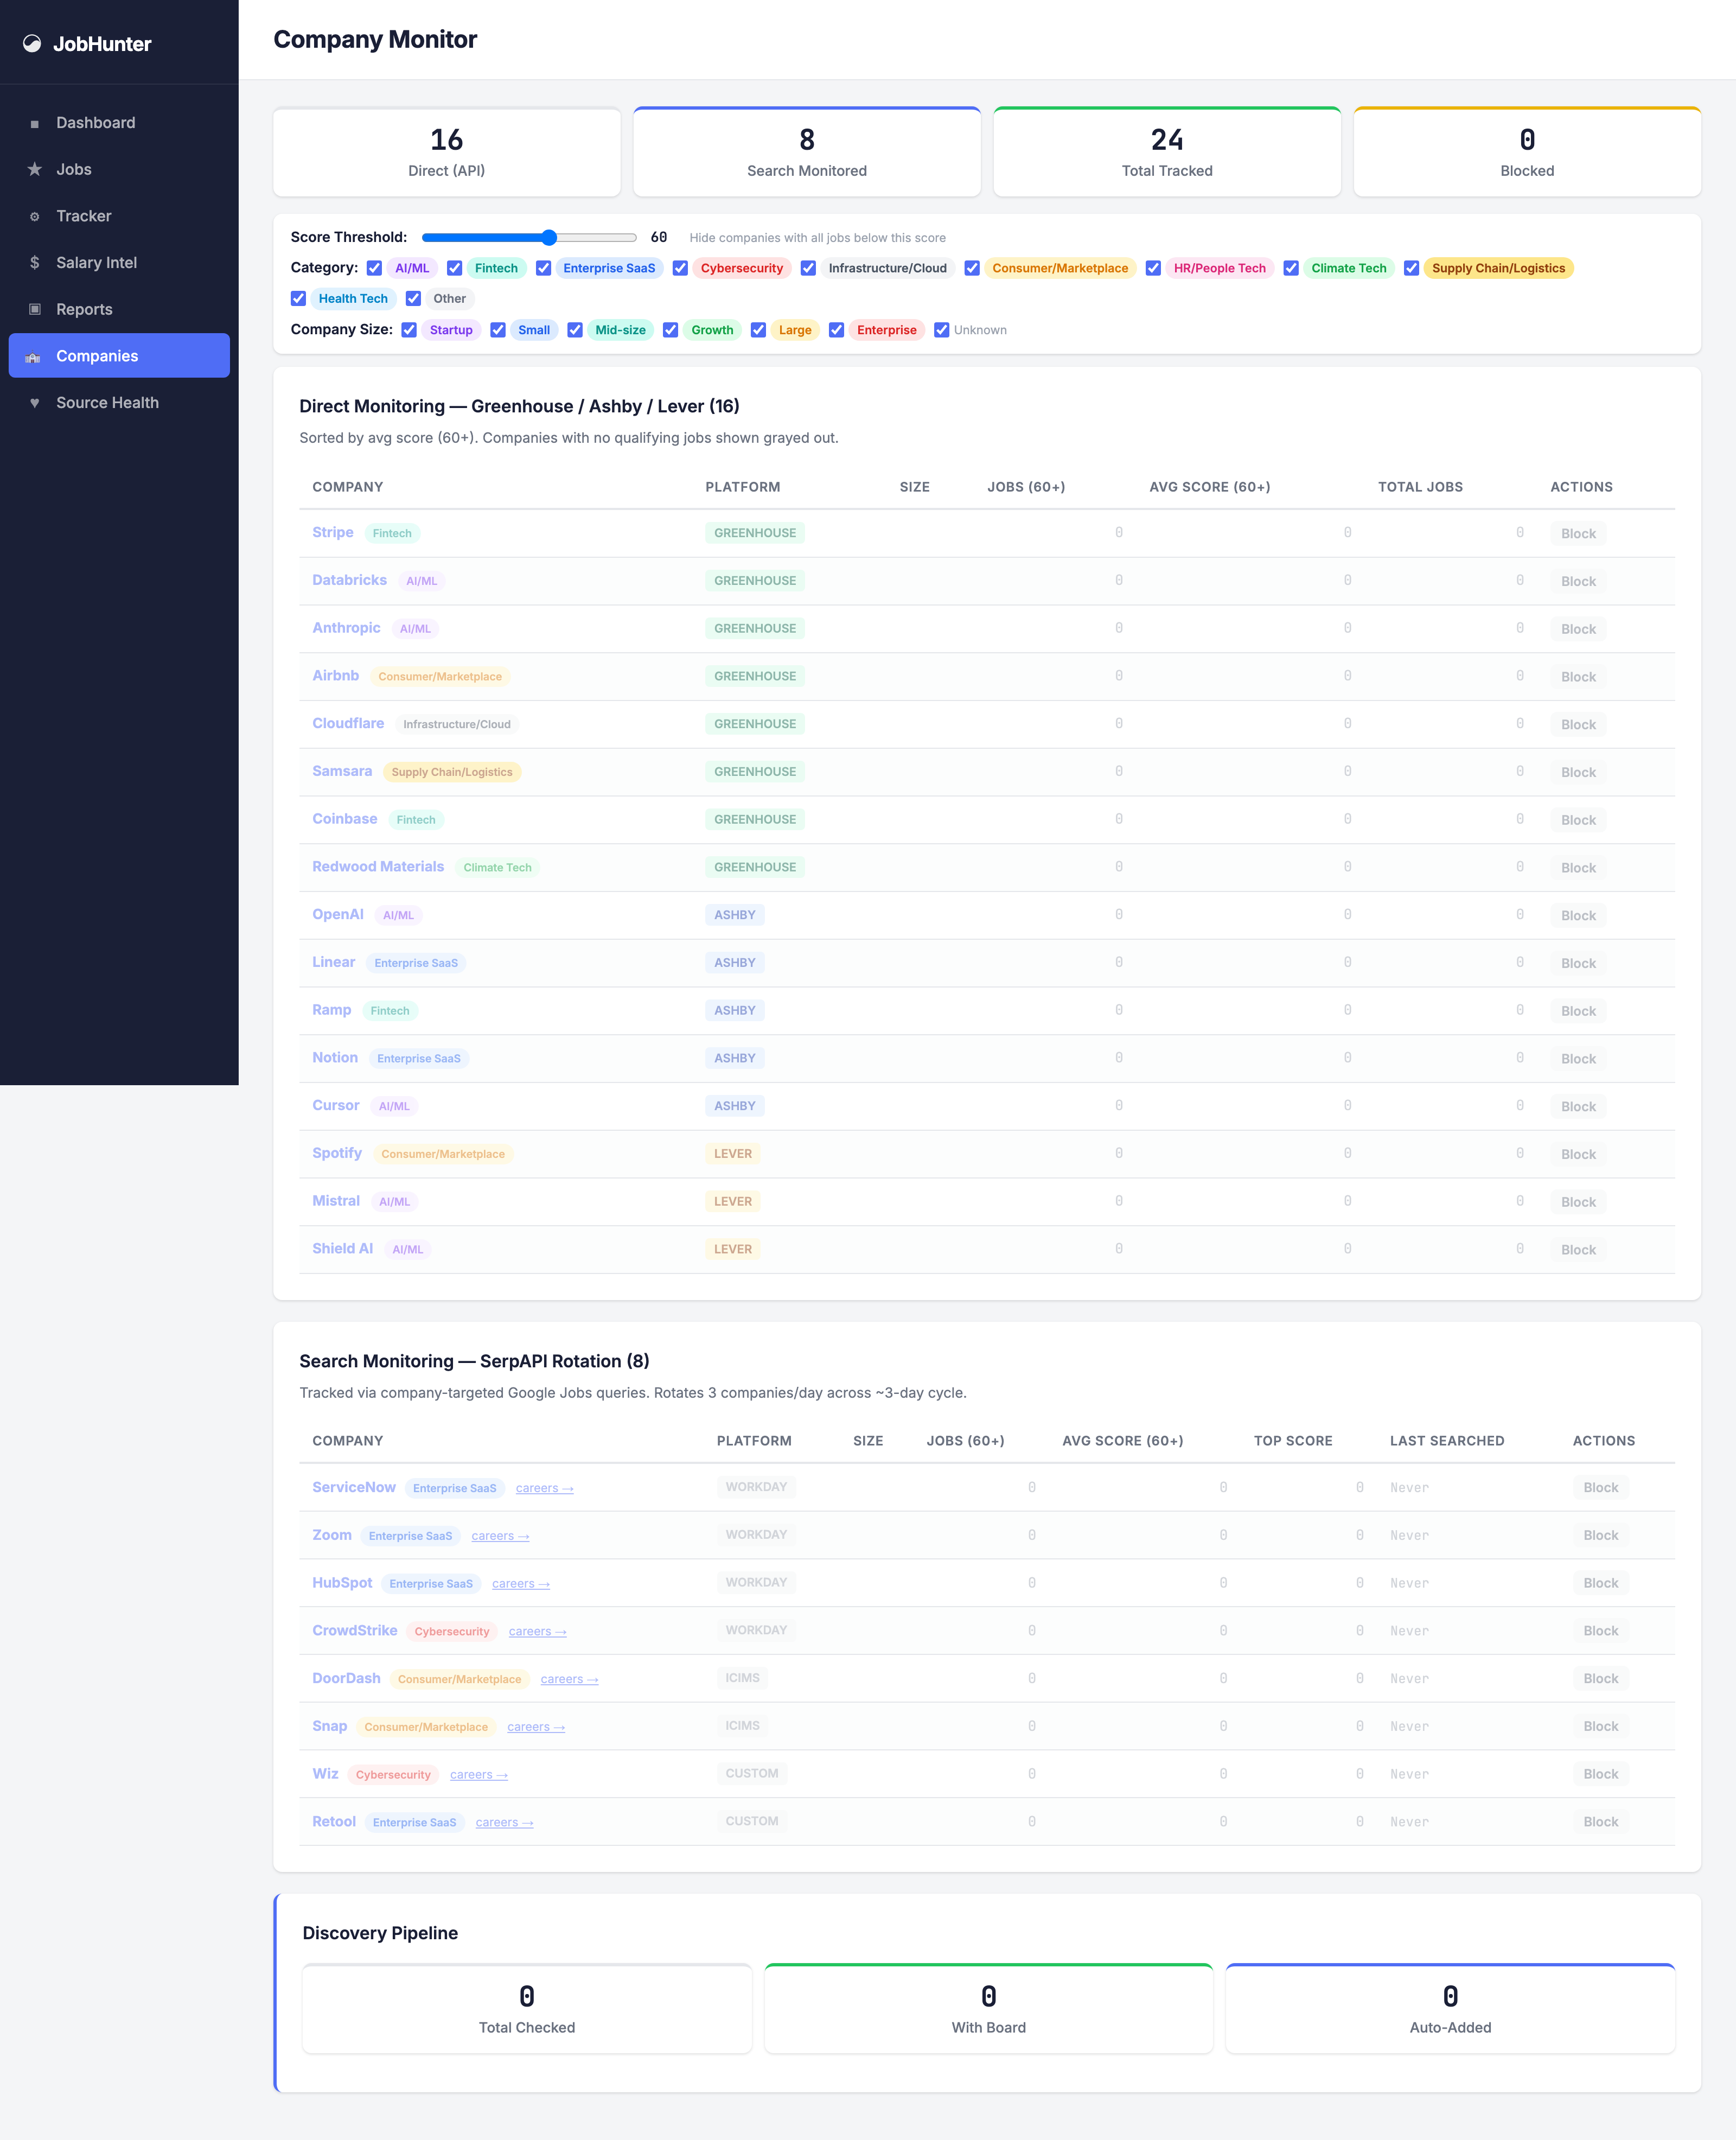Image resolution: width=1736 pixels, height=2140 pixels.
Task: Click the JobHunter logo icon
Action: 32,43
